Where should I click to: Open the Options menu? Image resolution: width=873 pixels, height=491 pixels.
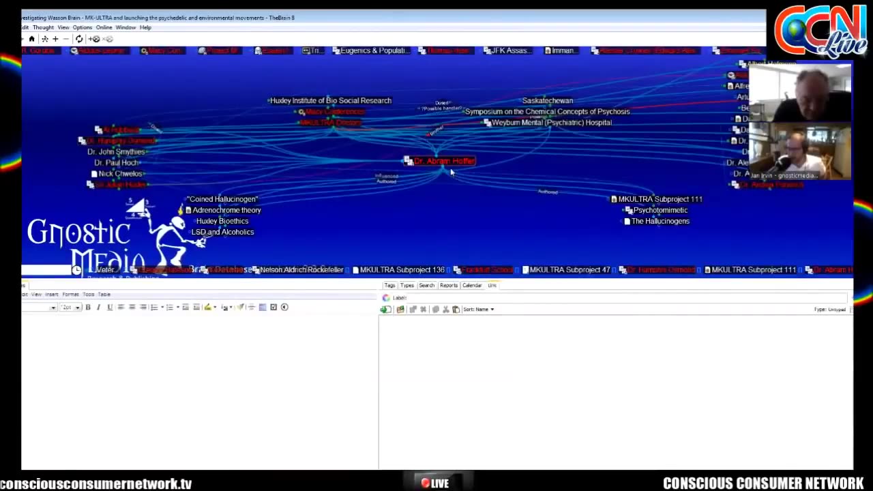(83, 27)
